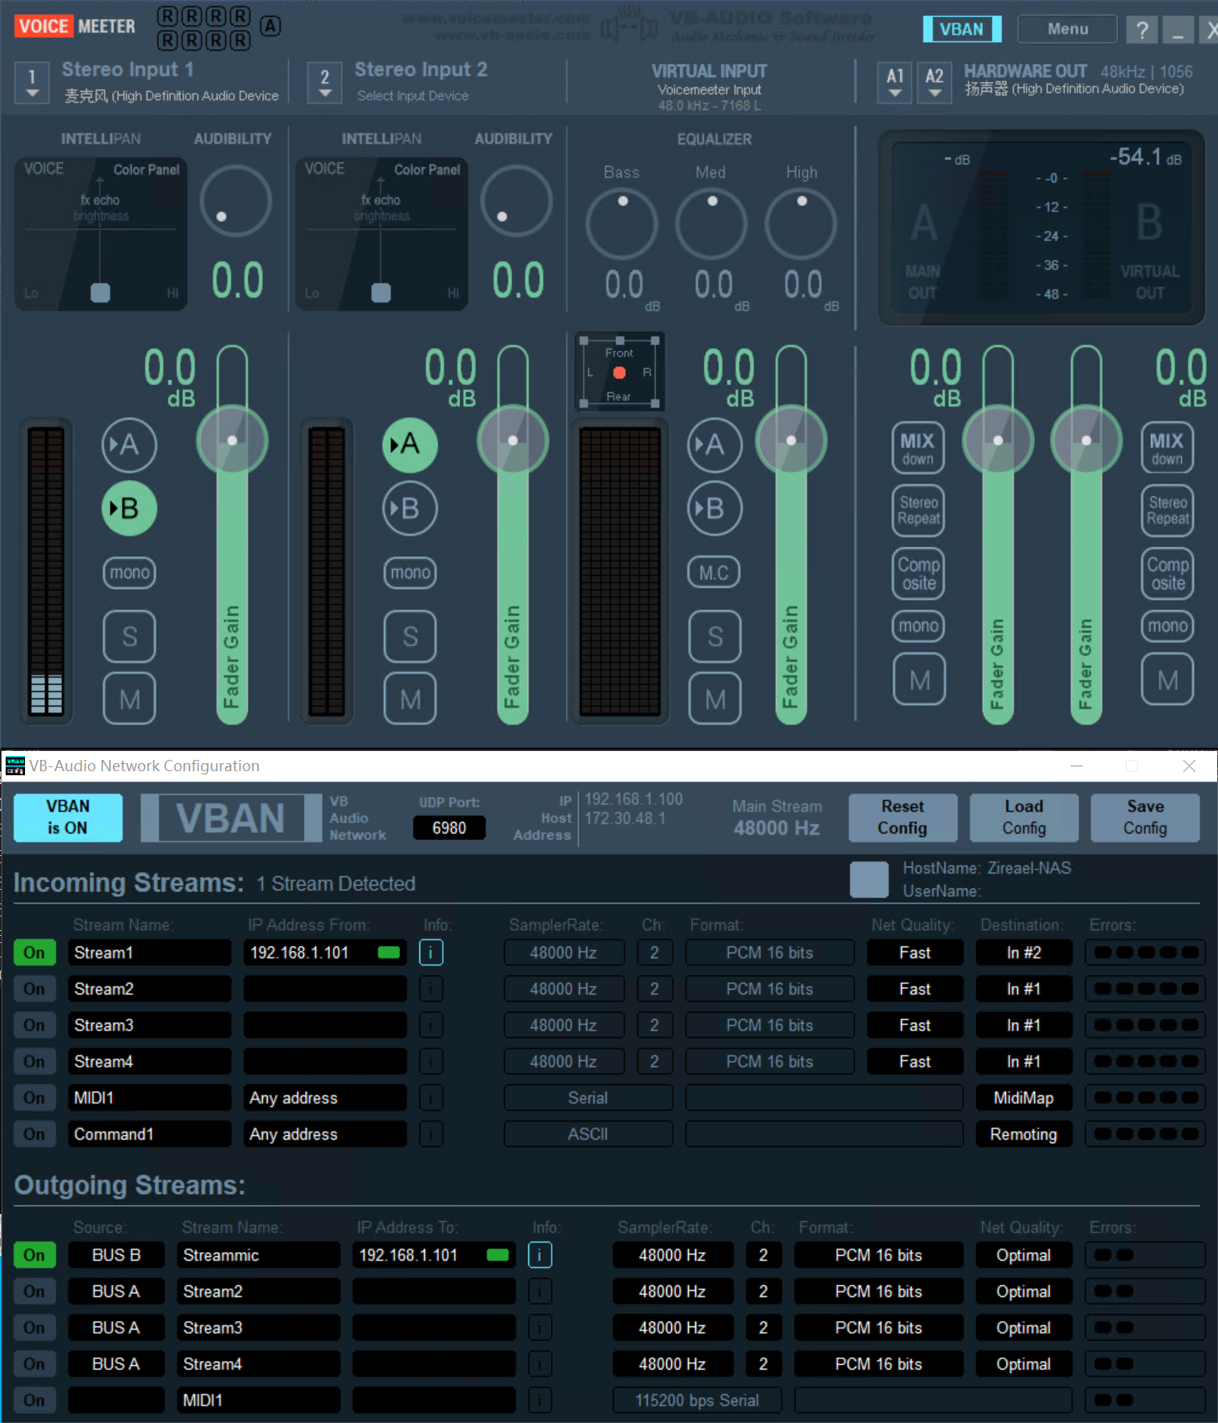The image size is (1218, 1423).
Task: Turn off VBAN is ON switch
Action: 68,817
